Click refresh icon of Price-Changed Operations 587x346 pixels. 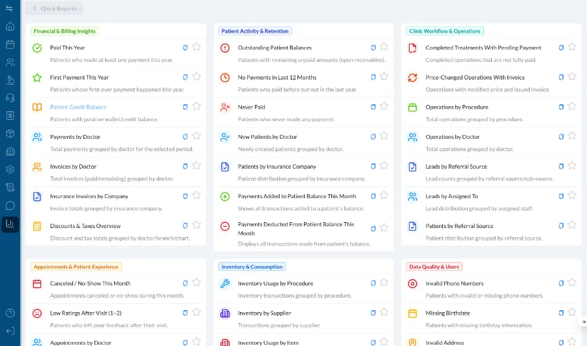tap(413, 78)
